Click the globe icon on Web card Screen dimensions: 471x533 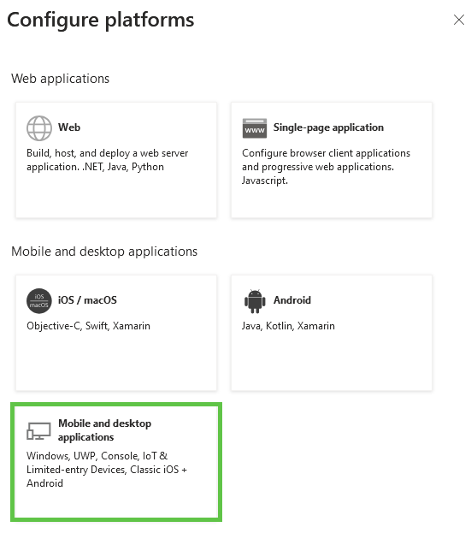tap(39, 128)
